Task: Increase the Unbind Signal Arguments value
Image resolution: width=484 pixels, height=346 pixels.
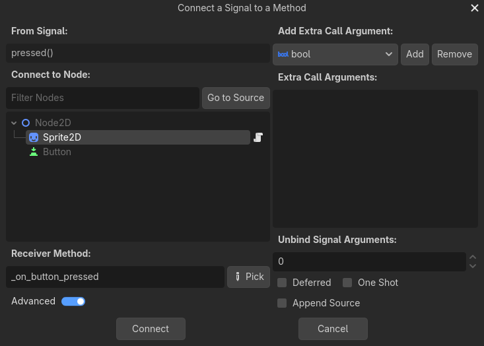Action: 473,258
